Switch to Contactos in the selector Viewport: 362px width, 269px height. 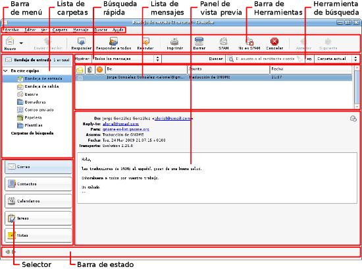tap(38, 184)
